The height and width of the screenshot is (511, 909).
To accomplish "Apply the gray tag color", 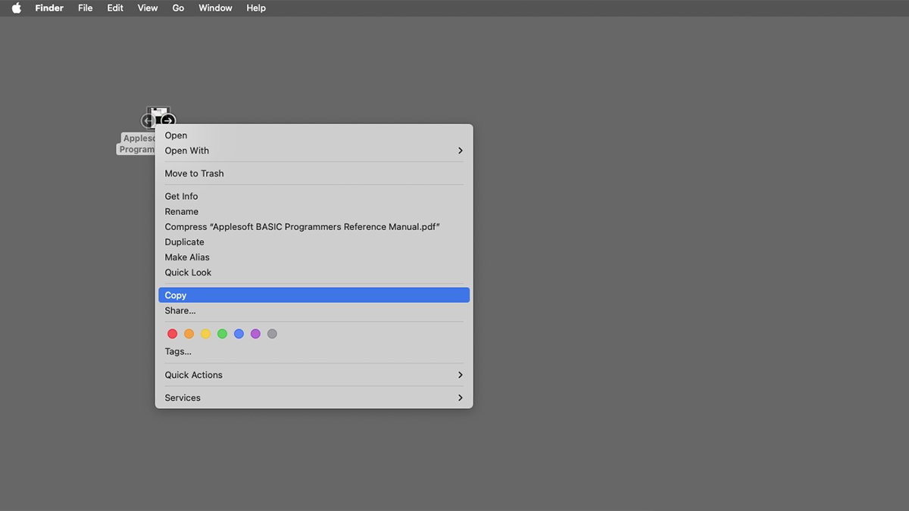I will coord(272,334).
